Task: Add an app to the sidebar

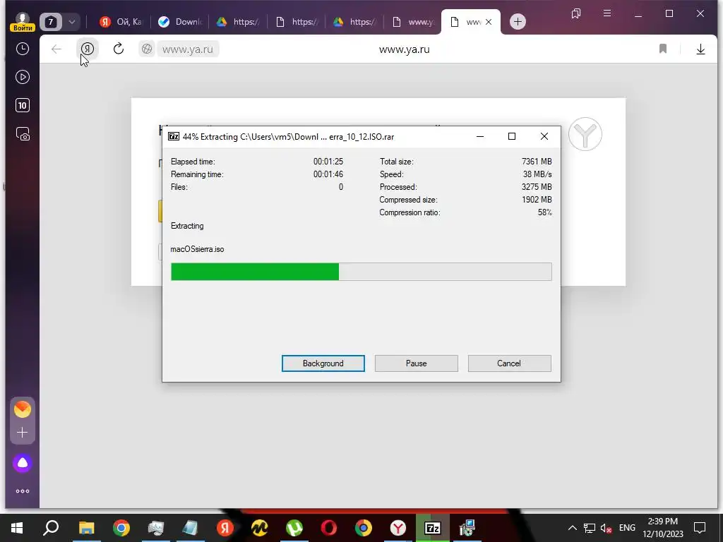Action: [22, 433]
